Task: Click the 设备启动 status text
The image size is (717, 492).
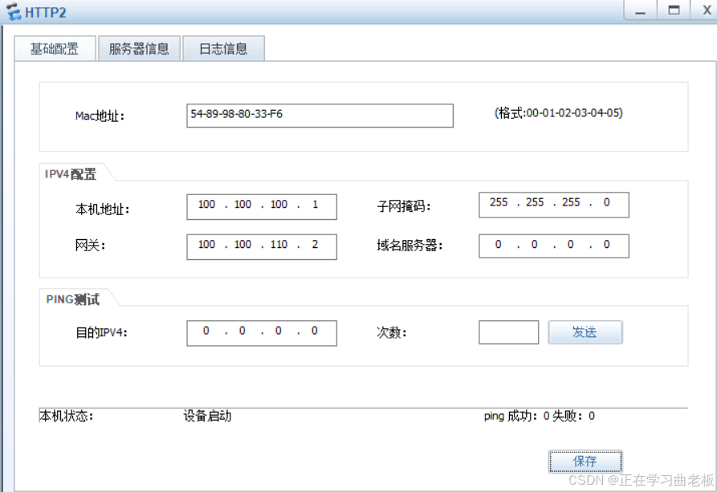Action: pos(207,416)
